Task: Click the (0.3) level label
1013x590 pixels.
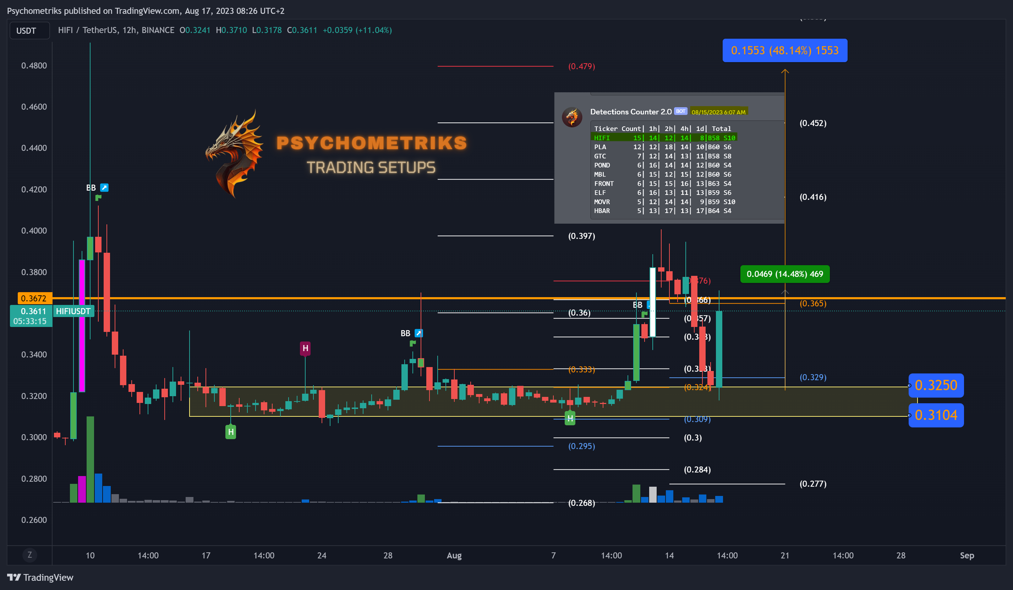Action: click(x=692, y=438)
